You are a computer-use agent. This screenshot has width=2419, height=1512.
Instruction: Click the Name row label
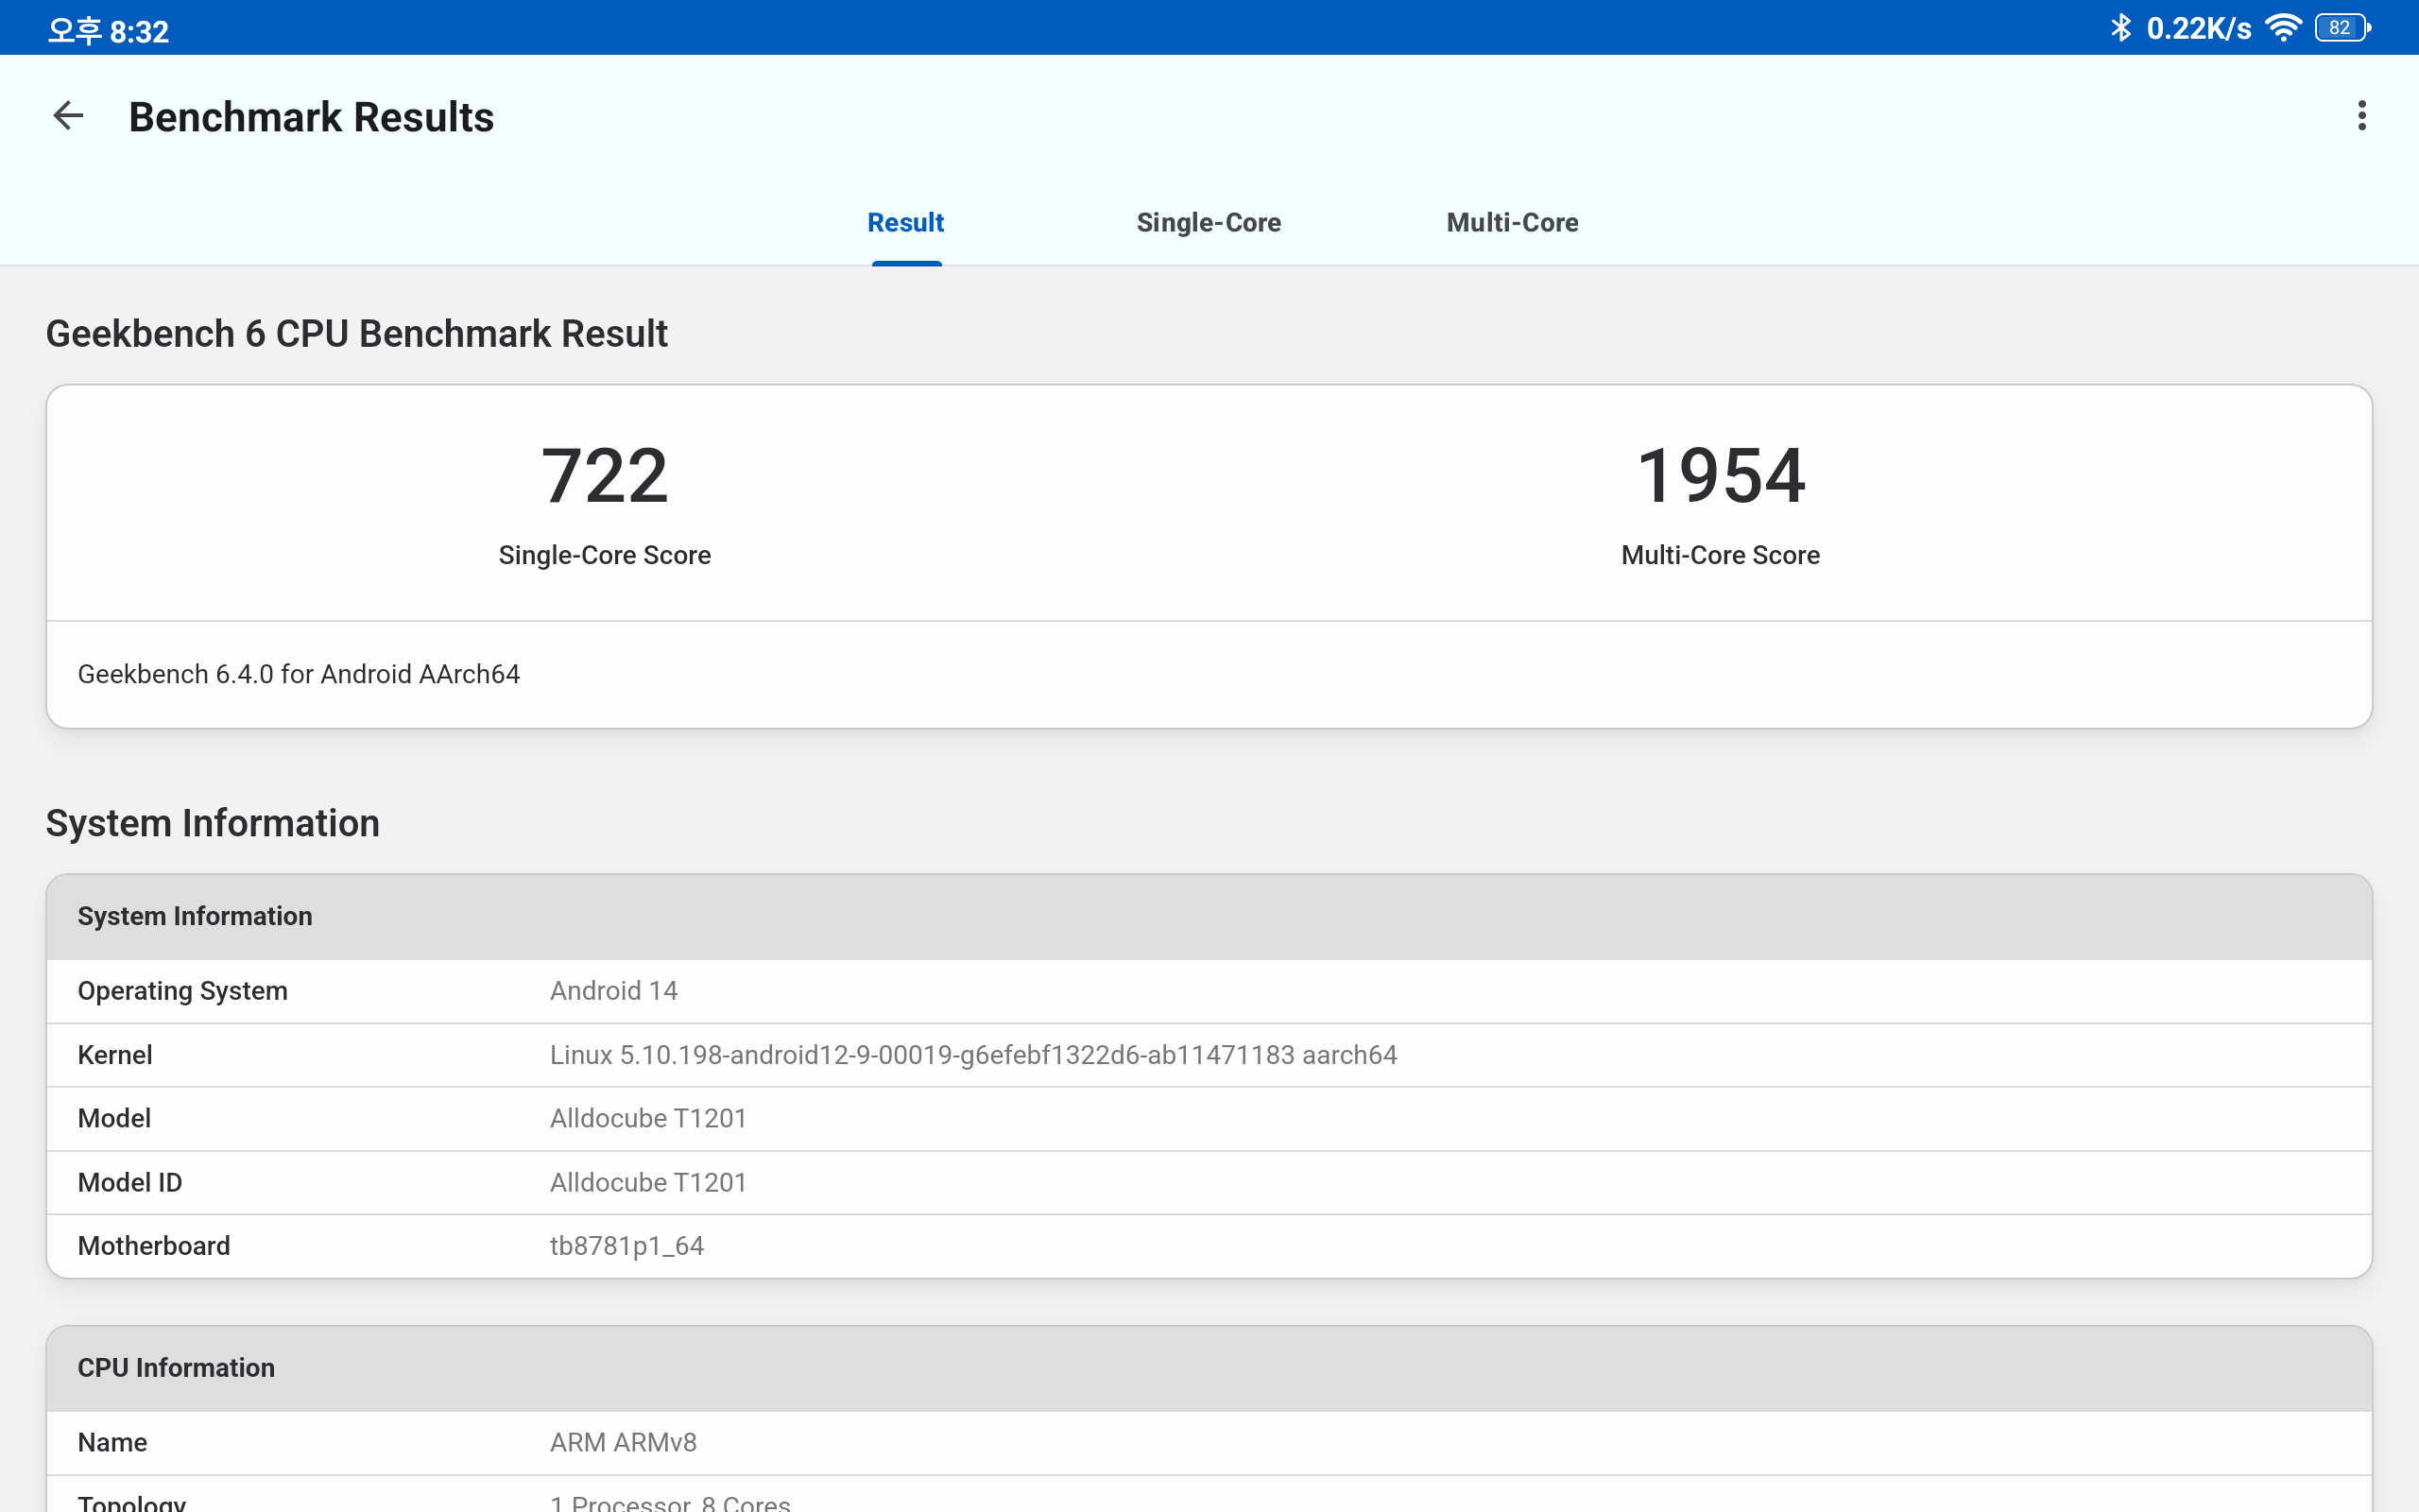(x=113, y=1442)
